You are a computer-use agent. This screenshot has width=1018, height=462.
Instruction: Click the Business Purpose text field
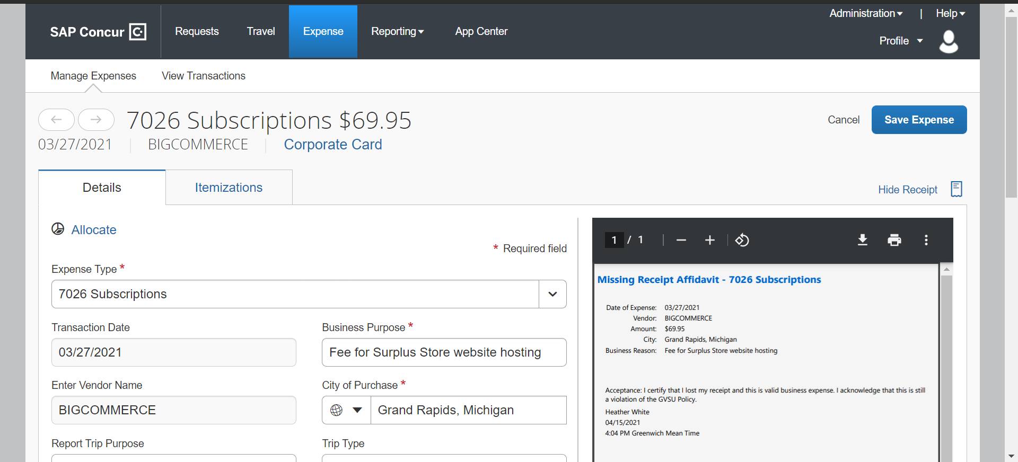coord(444,352)
